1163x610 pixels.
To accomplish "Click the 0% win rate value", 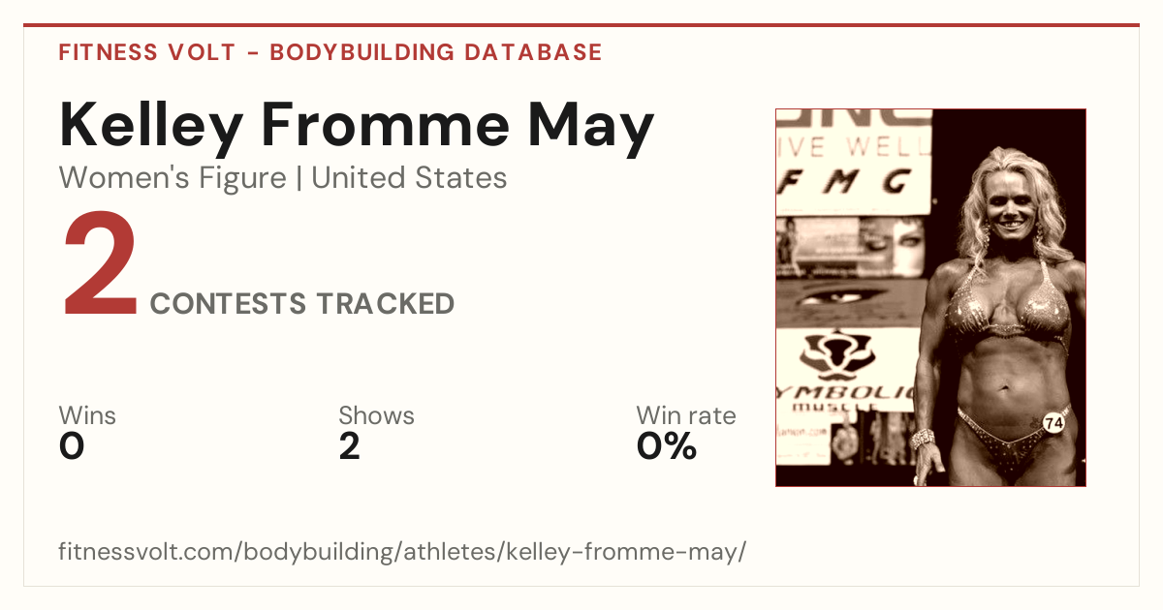I will click(x=667, y=446).
